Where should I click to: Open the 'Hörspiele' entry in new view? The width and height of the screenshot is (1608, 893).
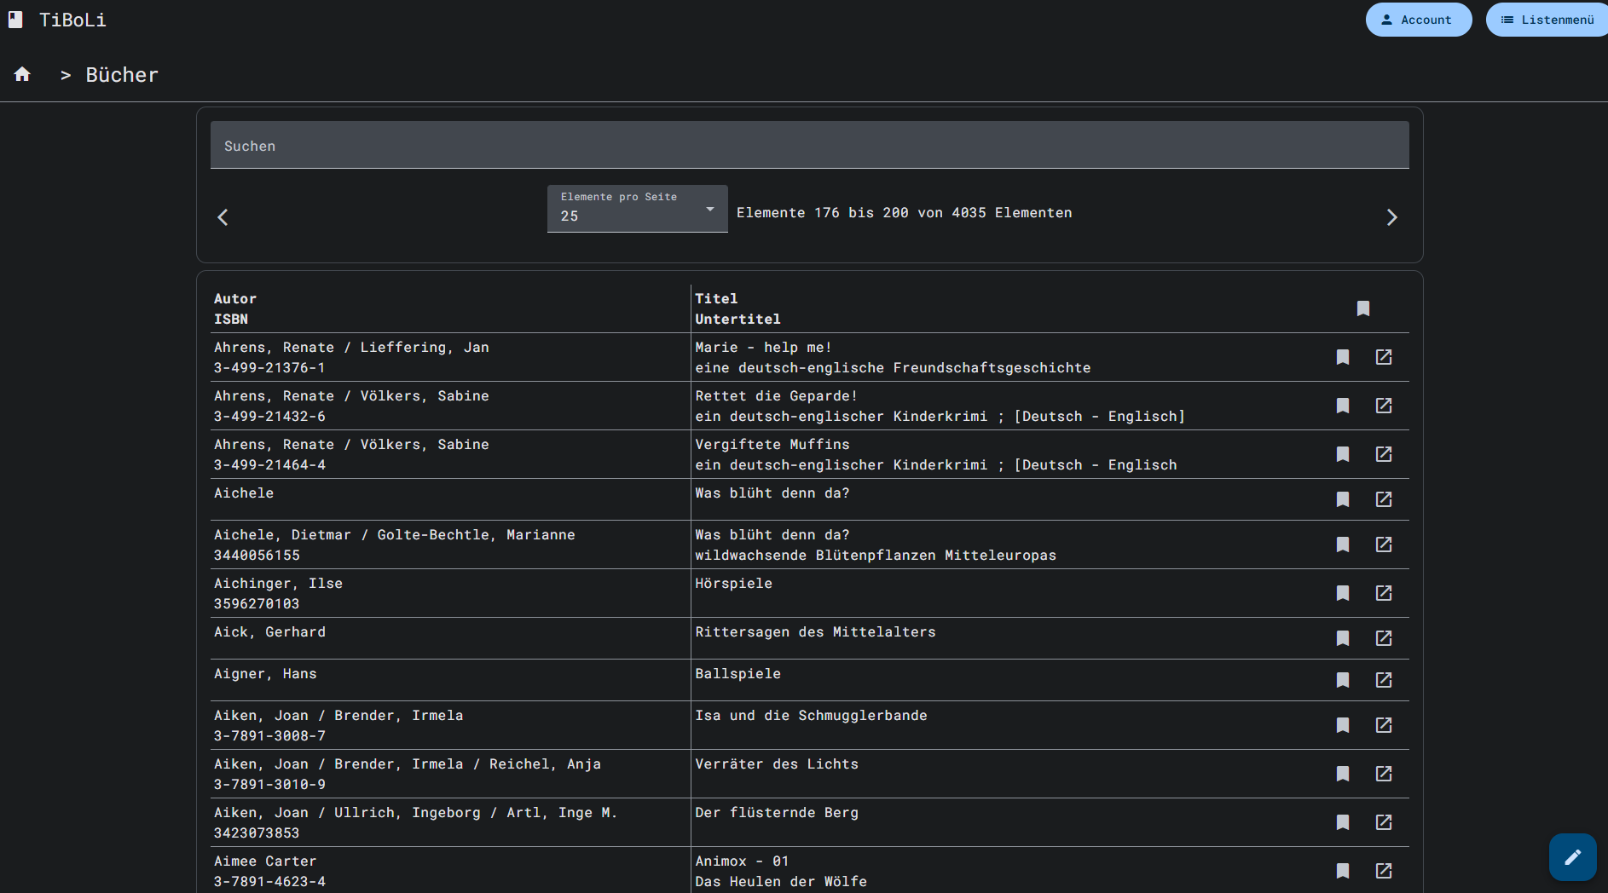1383,593
